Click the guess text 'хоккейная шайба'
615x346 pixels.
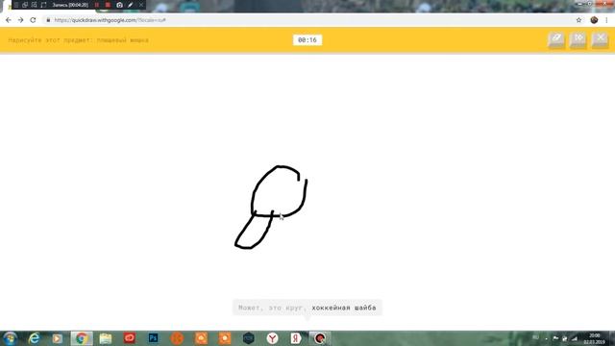pyautogui.click(x=344, y=308)
